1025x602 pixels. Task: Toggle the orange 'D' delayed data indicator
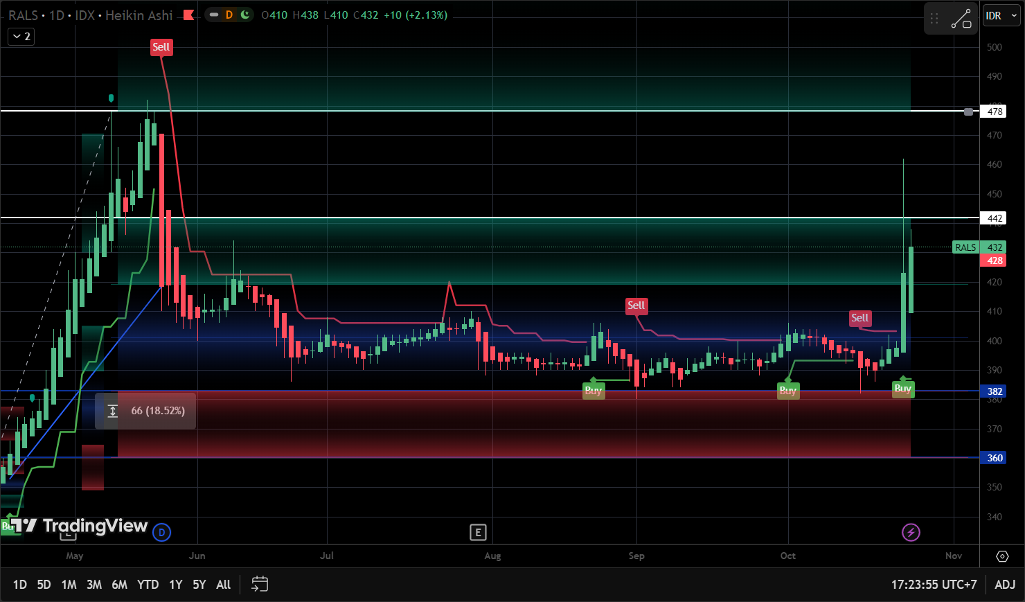coord(229,15)
